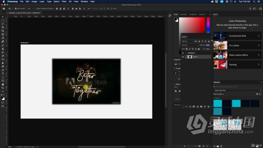Select the Brush tool
Viewport: 263px width, 148px height.
coord(3,45)
